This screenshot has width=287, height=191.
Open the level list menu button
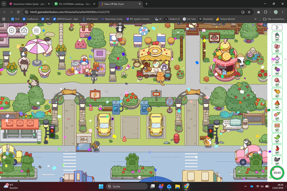(x=36, y=31)
